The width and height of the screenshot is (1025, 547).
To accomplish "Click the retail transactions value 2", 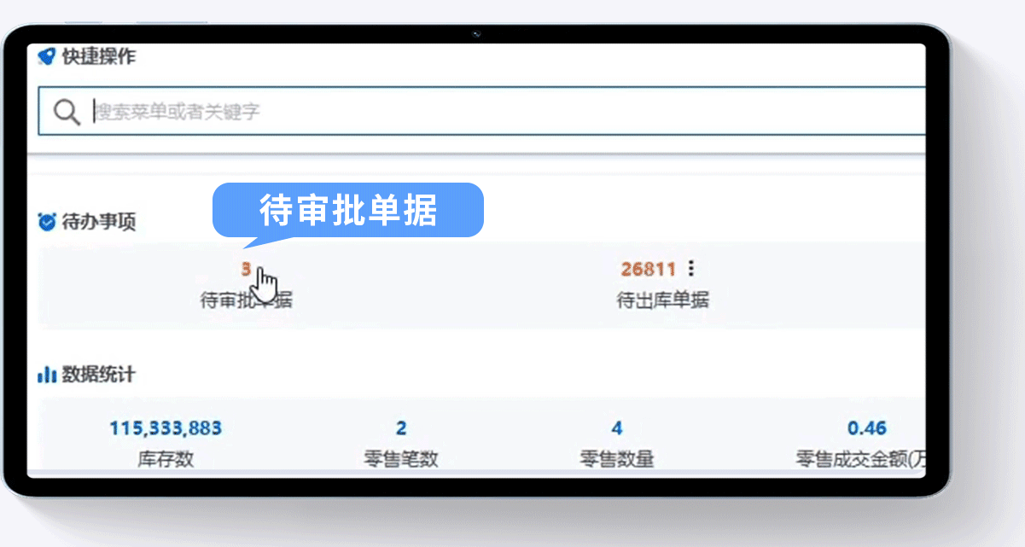I will pyautogui.click(x=401, y=428).
